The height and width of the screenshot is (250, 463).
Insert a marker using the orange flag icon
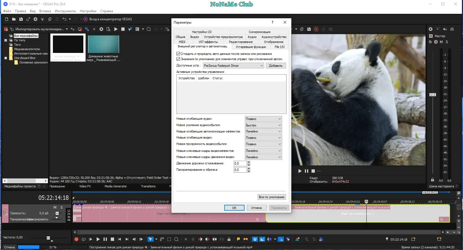(x=238, y=239)
